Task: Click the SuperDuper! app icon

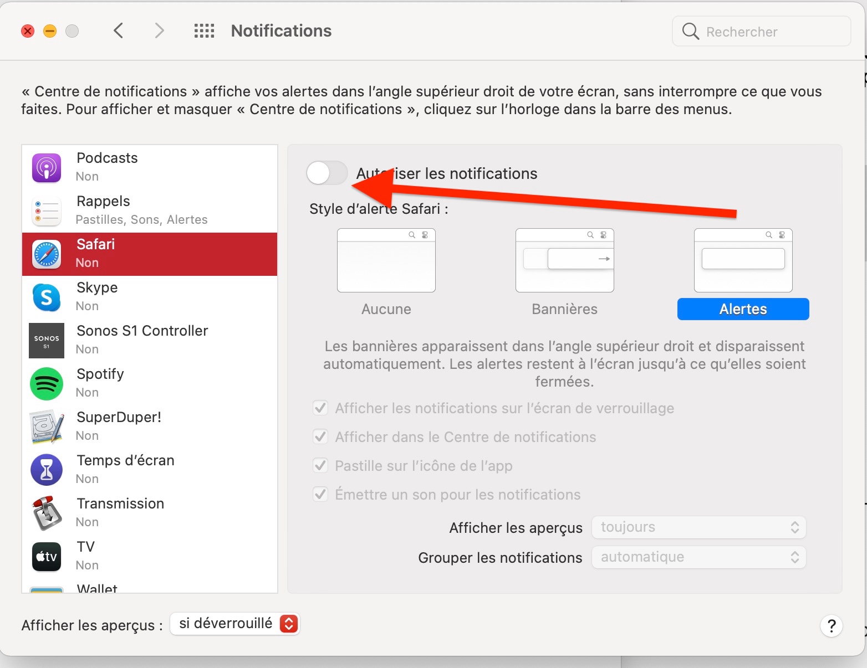Action: click(47, 427)
